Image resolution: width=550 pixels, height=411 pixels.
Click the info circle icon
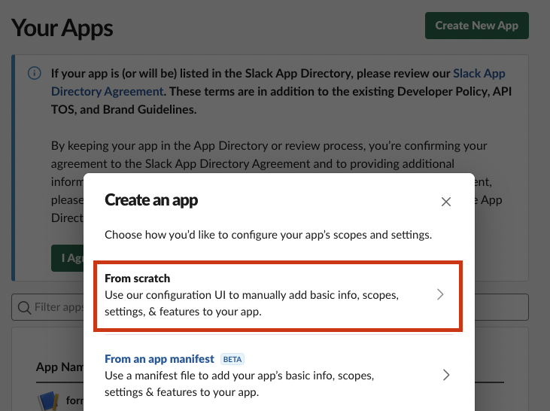click(x=35, y=73)
